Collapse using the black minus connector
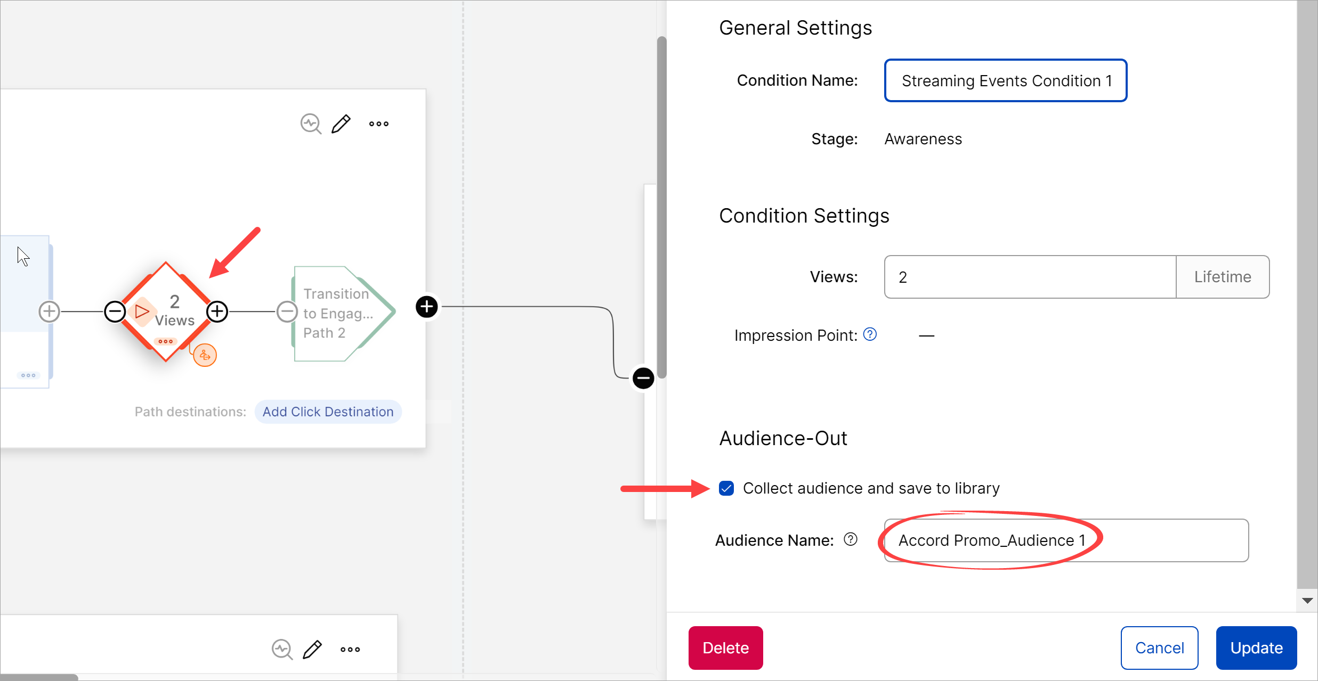Screen dimensions: 1318x681 click(643, 378)
